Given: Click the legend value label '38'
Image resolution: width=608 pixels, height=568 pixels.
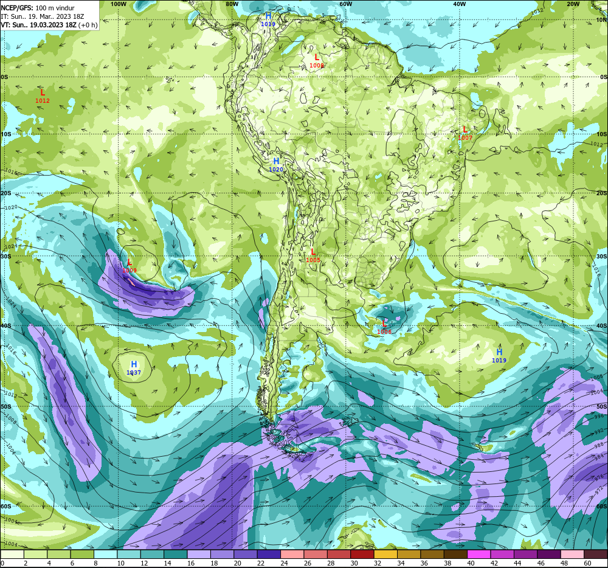Looking at the screenshot, I should tap(447, 563).
